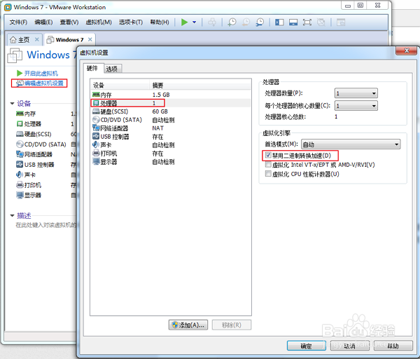Click 取消 button in settings dialog
Screen dimensions: 420x359
(x=349, y=346)
